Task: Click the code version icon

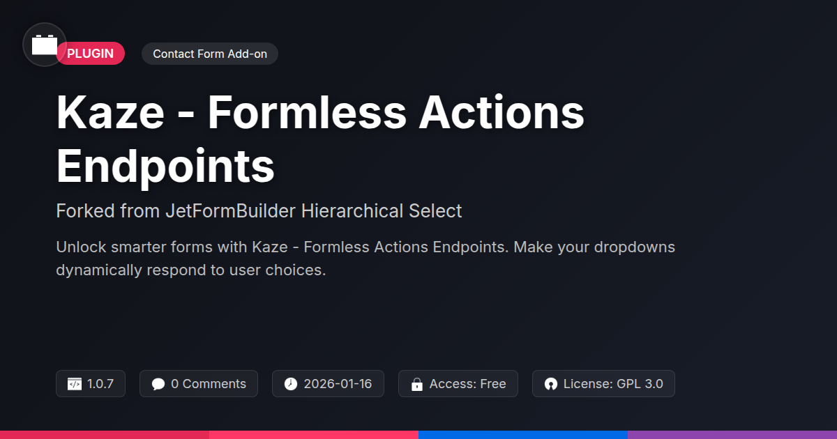Action: [75, 384]
